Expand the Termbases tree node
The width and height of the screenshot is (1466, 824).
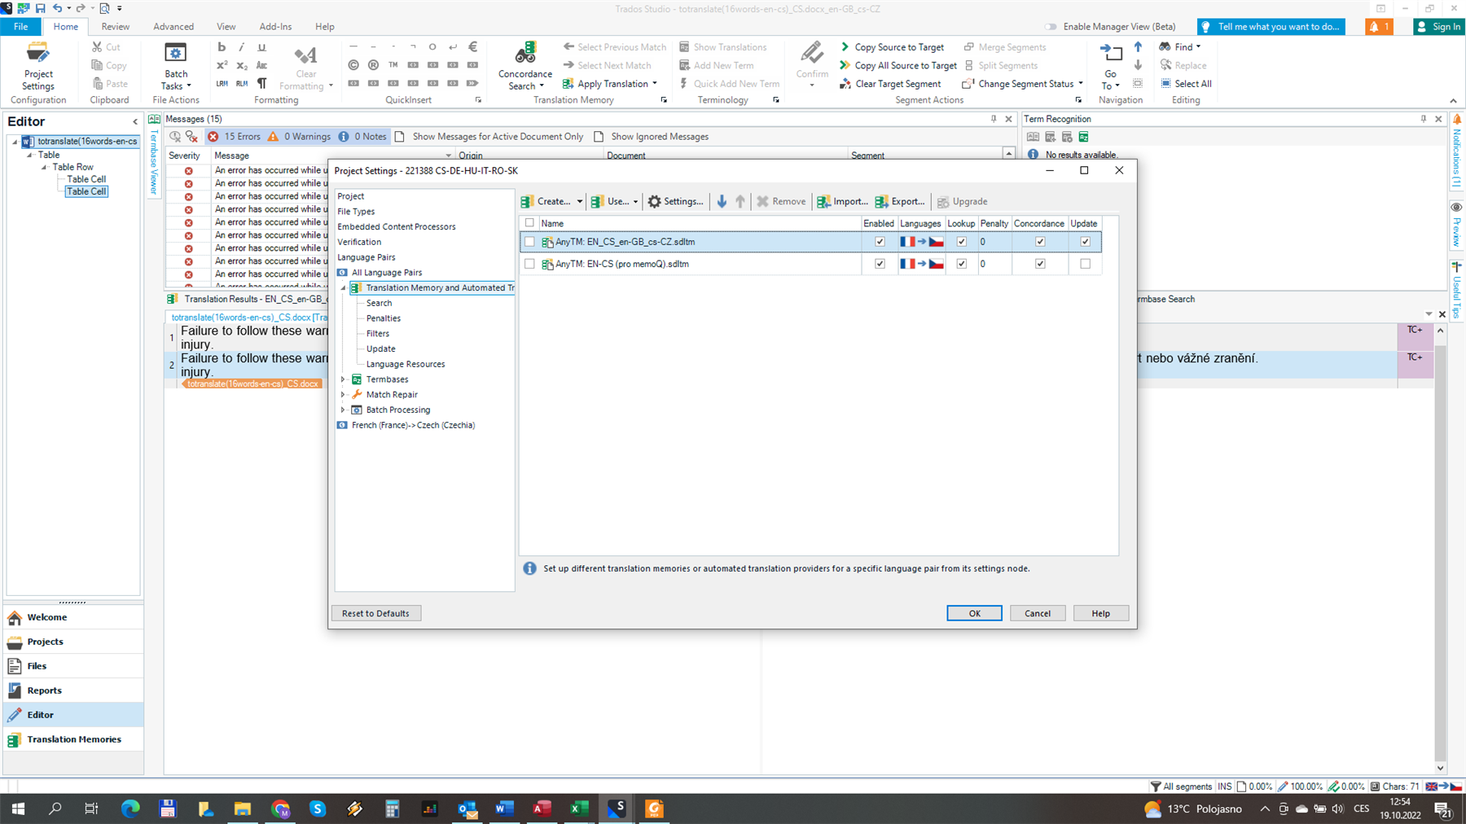point(343,379)
